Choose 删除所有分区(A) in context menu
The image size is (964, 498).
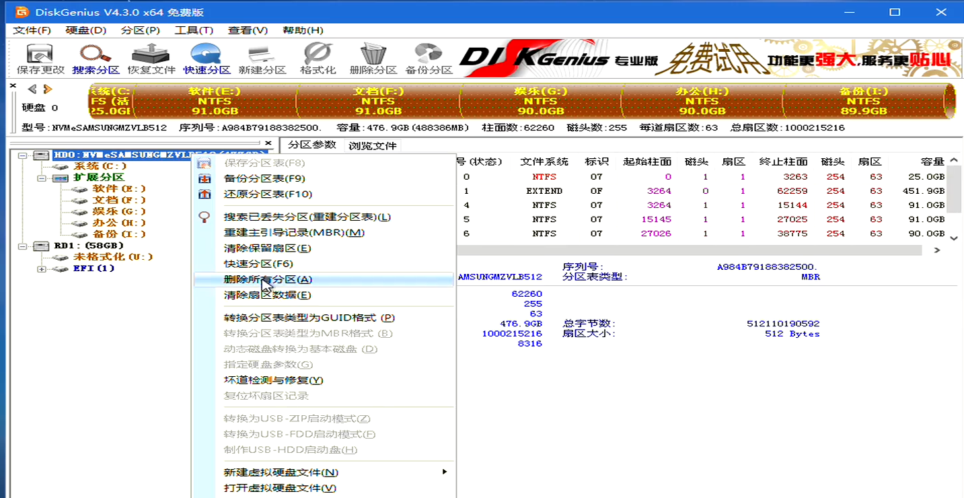(268, 279)
